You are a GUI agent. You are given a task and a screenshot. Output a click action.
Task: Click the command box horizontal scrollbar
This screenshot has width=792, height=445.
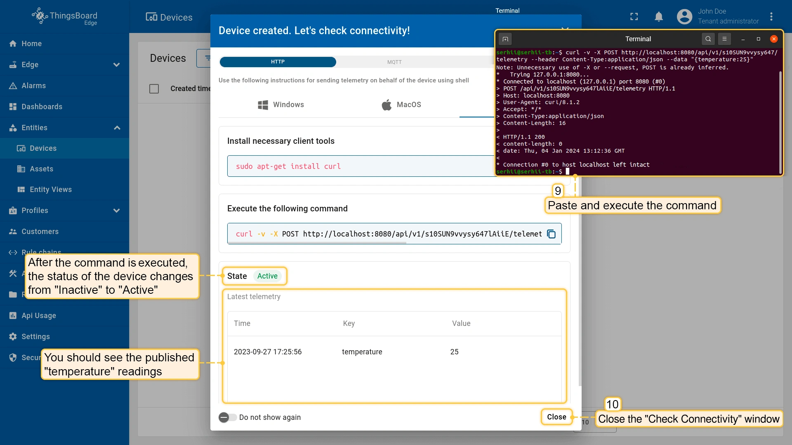click(317, 243)
